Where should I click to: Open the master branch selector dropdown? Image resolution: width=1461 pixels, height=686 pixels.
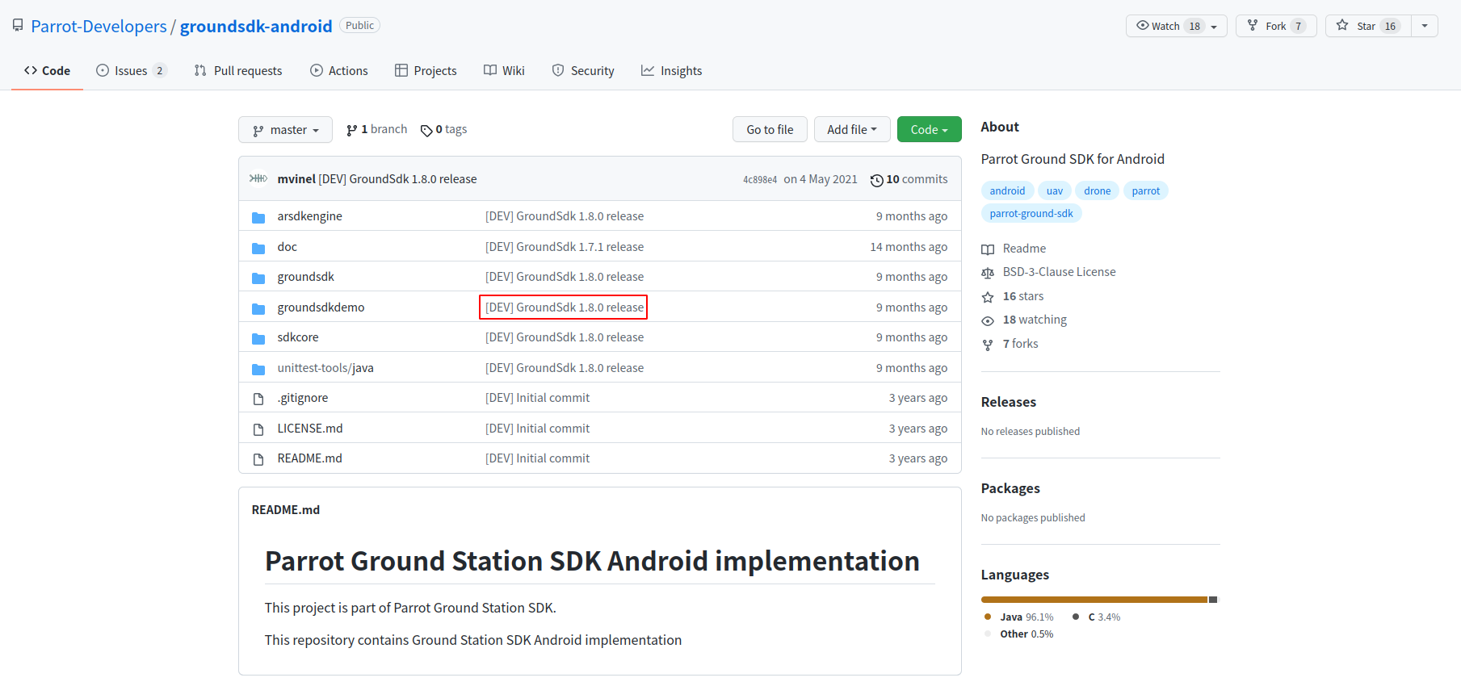[x=285, y=130]
